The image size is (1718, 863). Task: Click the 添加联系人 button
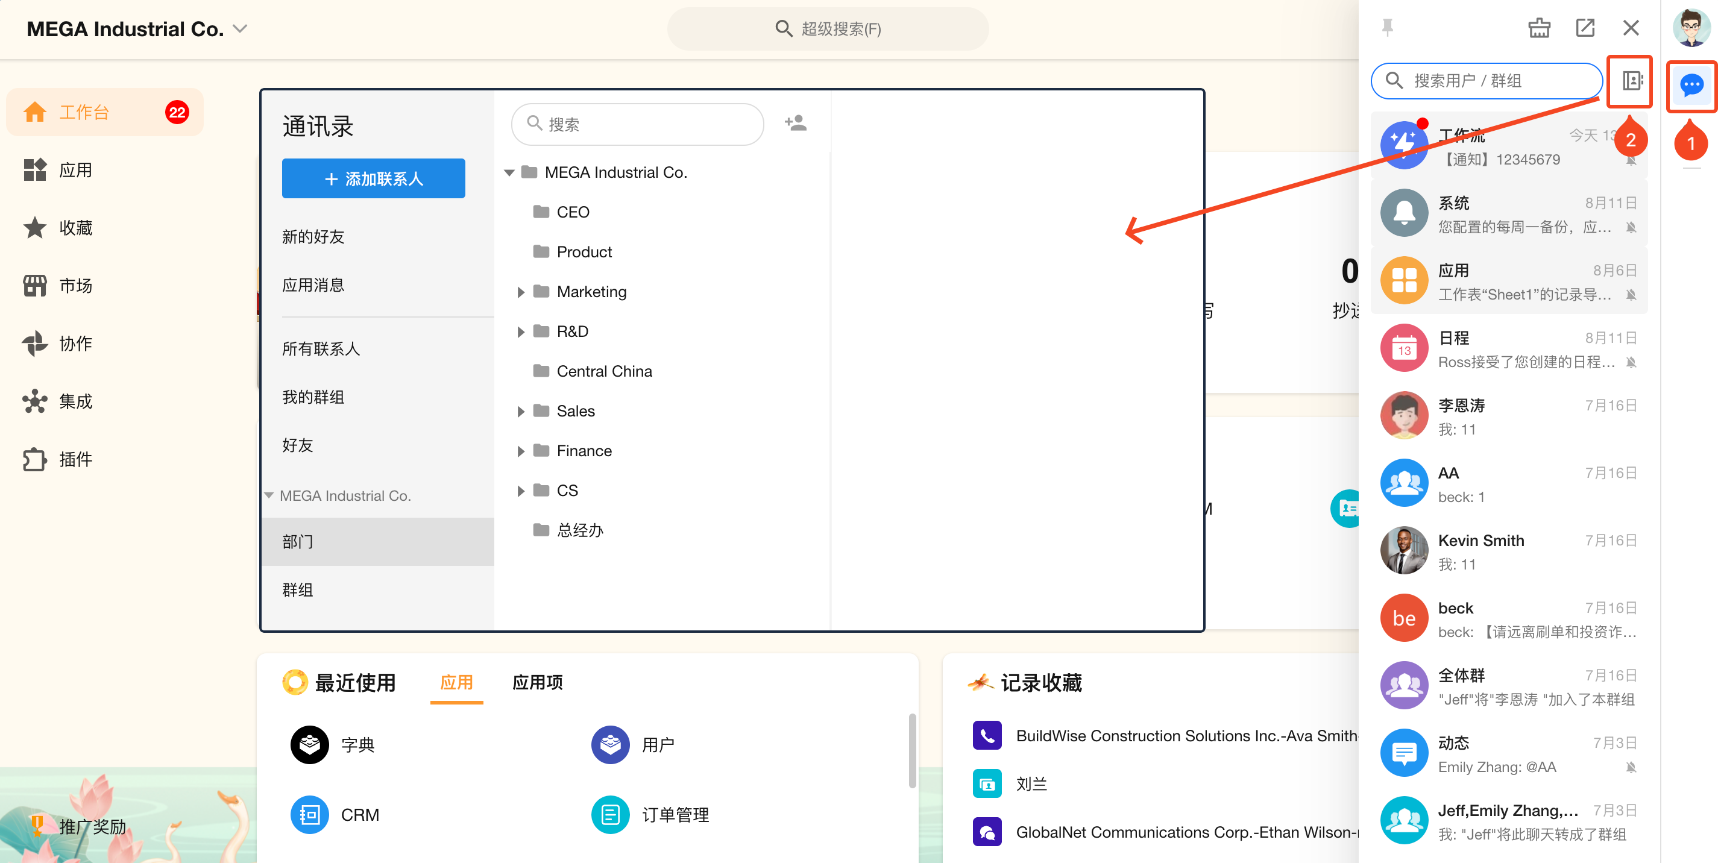tap(374, 178)
